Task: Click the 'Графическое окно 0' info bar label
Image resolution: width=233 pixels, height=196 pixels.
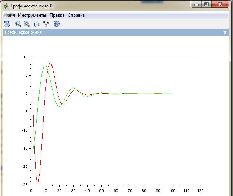Action: (23, 32)
